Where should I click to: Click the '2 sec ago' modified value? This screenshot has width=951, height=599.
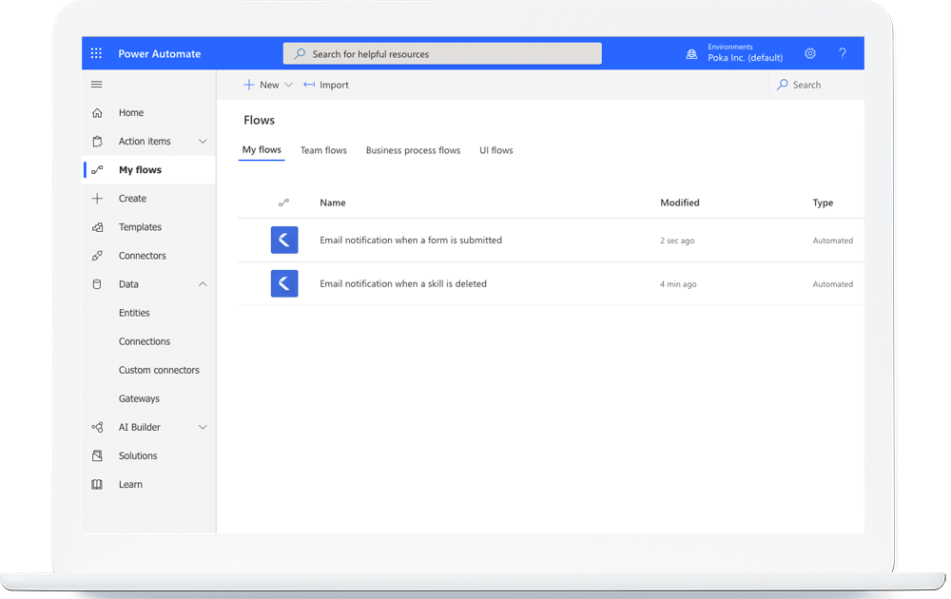point(677,241)
